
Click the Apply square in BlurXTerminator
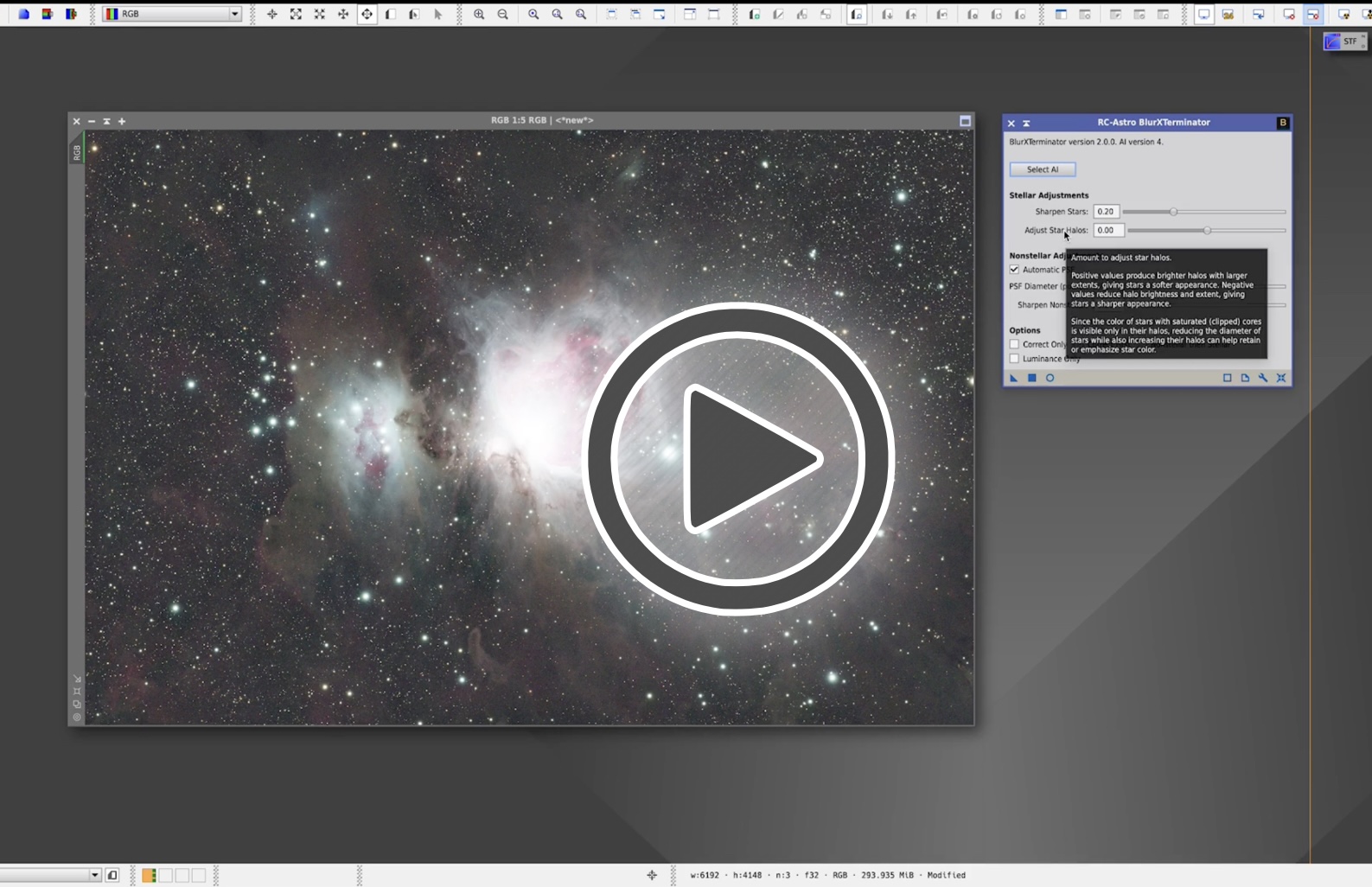click(x=1031, y=378)
